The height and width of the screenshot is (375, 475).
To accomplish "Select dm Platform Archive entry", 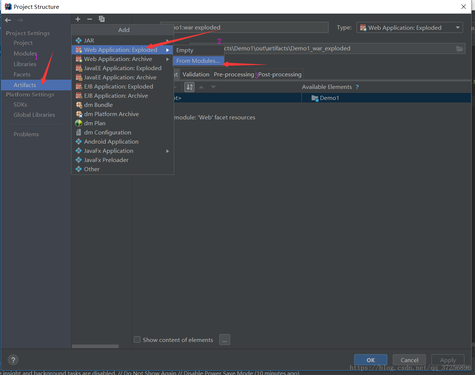I will (x=122, y=114).
